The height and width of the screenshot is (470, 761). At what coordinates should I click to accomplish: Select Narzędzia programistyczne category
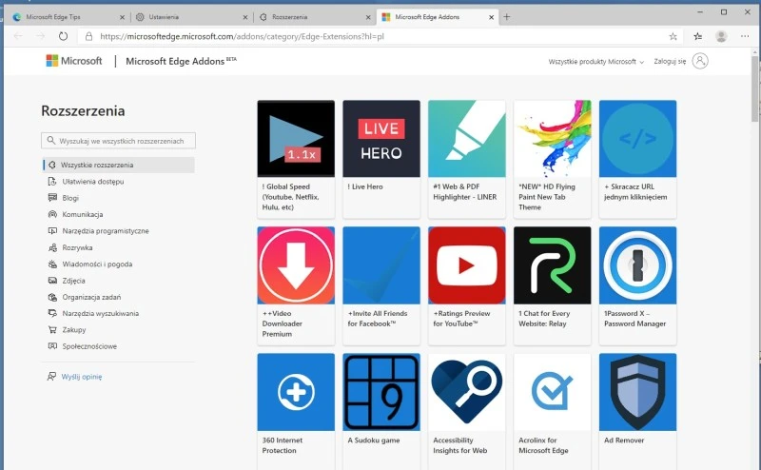pyautogui.click(x=106, y=231)
